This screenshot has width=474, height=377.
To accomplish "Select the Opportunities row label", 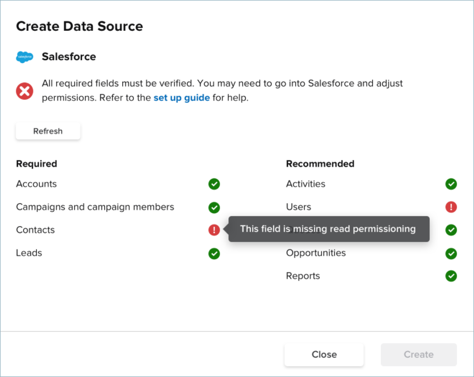I will coord(316,253).
